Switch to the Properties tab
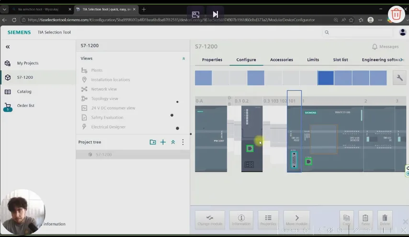Screen dimensions: 409x237 [x=212, y=60]
